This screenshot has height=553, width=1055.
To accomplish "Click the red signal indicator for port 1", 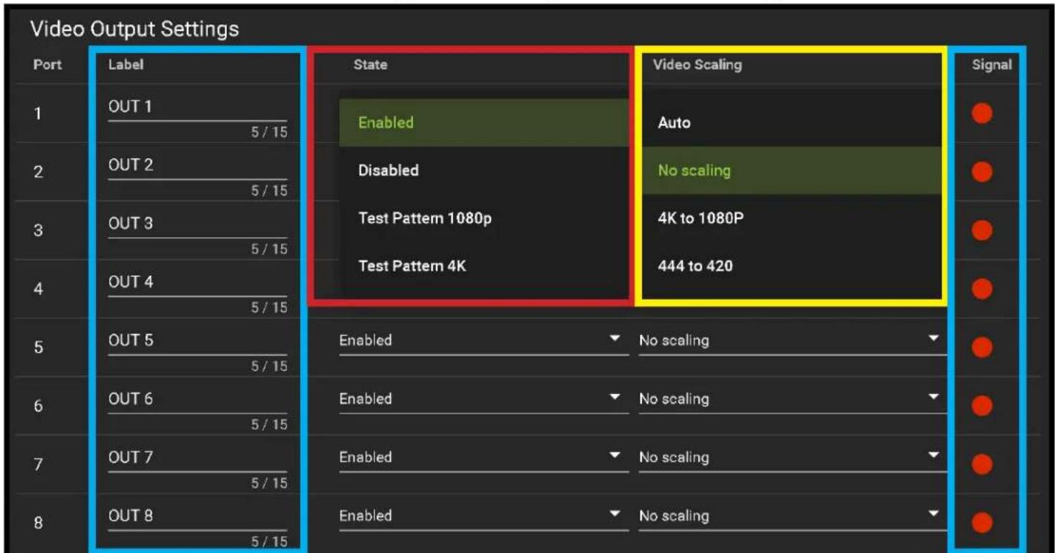I will (x=982, y=113).
